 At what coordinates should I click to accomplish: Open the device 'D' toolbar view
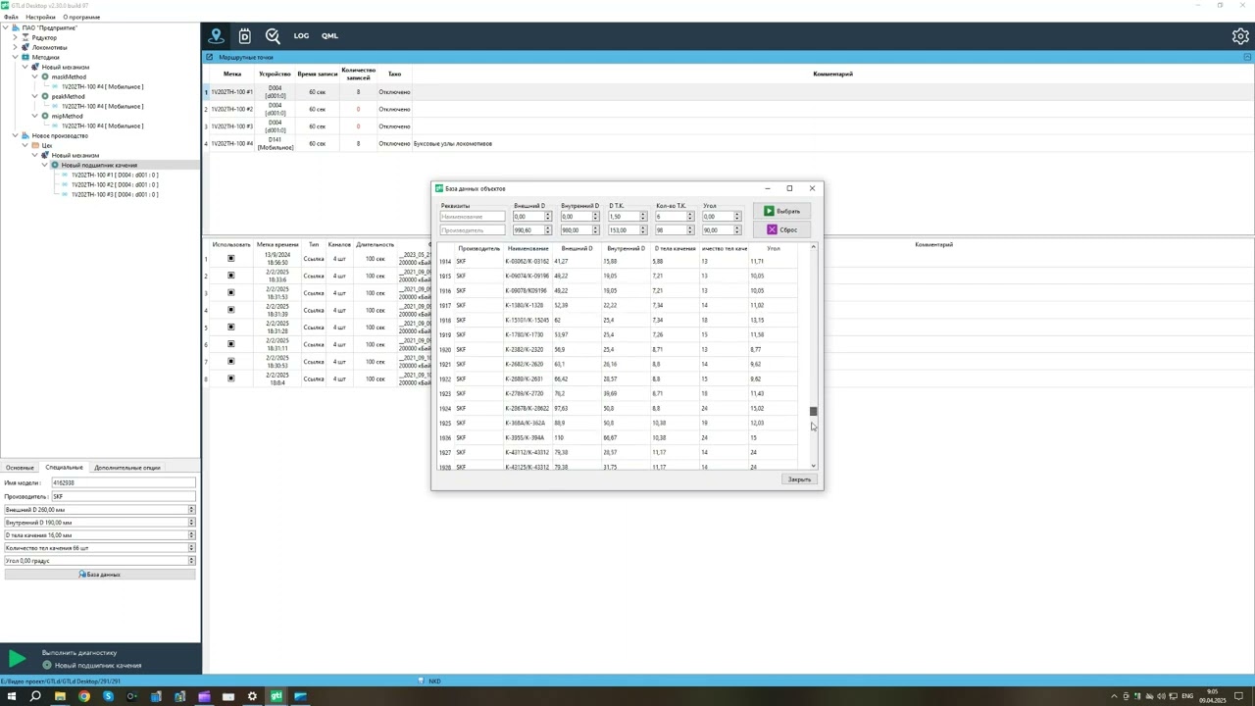pyautogui.click(x=244, y=36)
